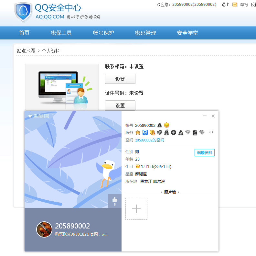Click the grey penguin icon beside account number
Viewport: 256px width, 256px height.
[x=159, y=125]
